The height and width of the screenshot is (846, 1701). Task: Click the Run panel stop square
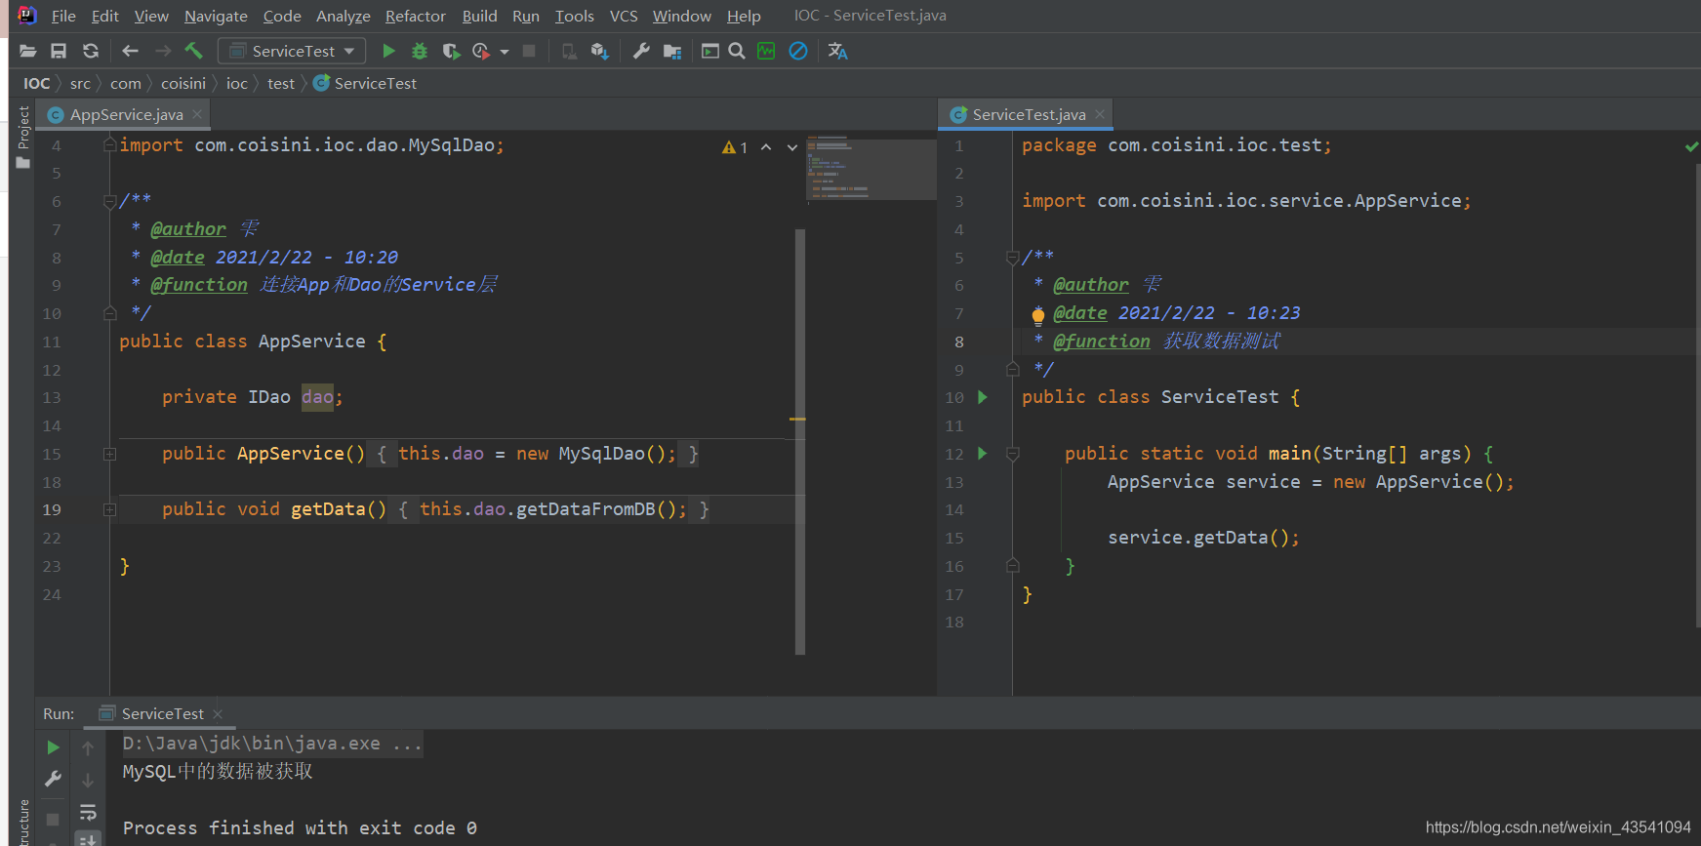54,819
